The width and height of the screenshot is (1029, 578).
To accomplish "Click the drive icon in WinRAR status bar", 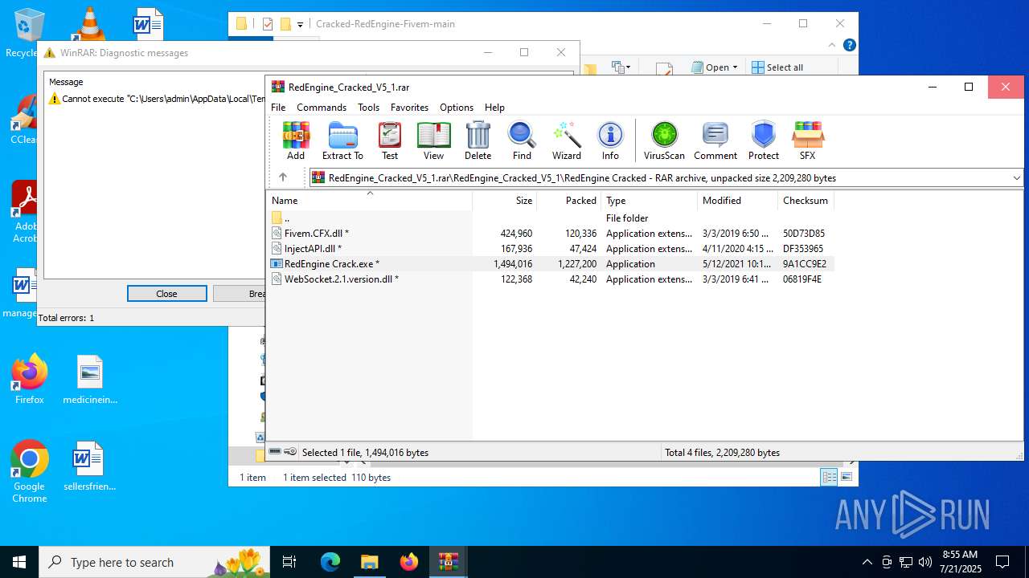I will click(275, 452).
